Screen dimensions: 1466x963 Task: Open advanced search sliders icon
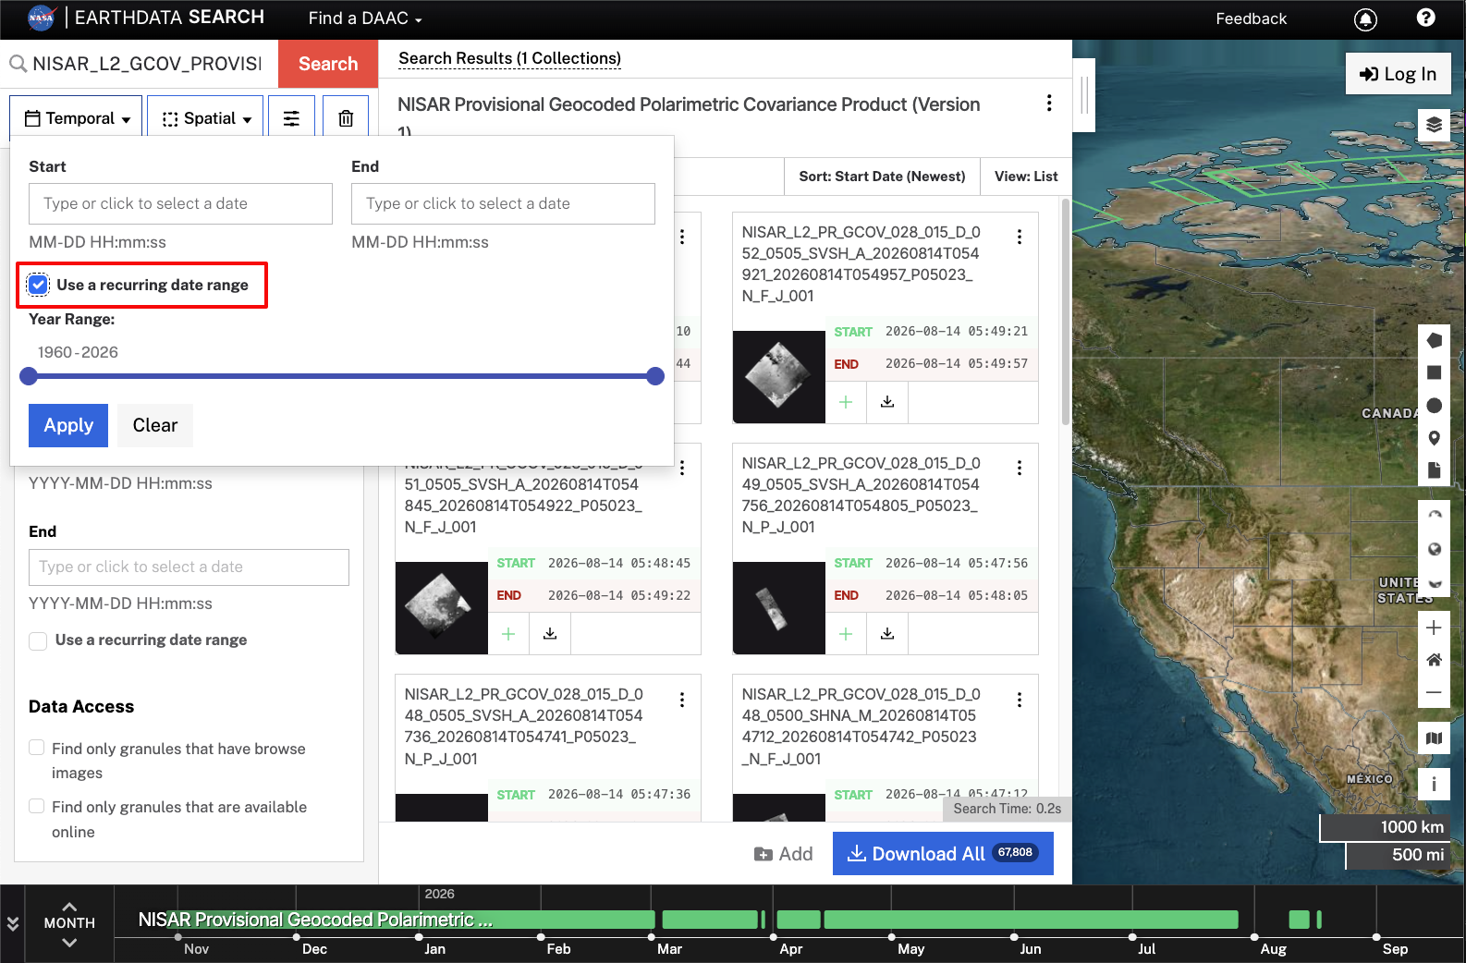291,118
